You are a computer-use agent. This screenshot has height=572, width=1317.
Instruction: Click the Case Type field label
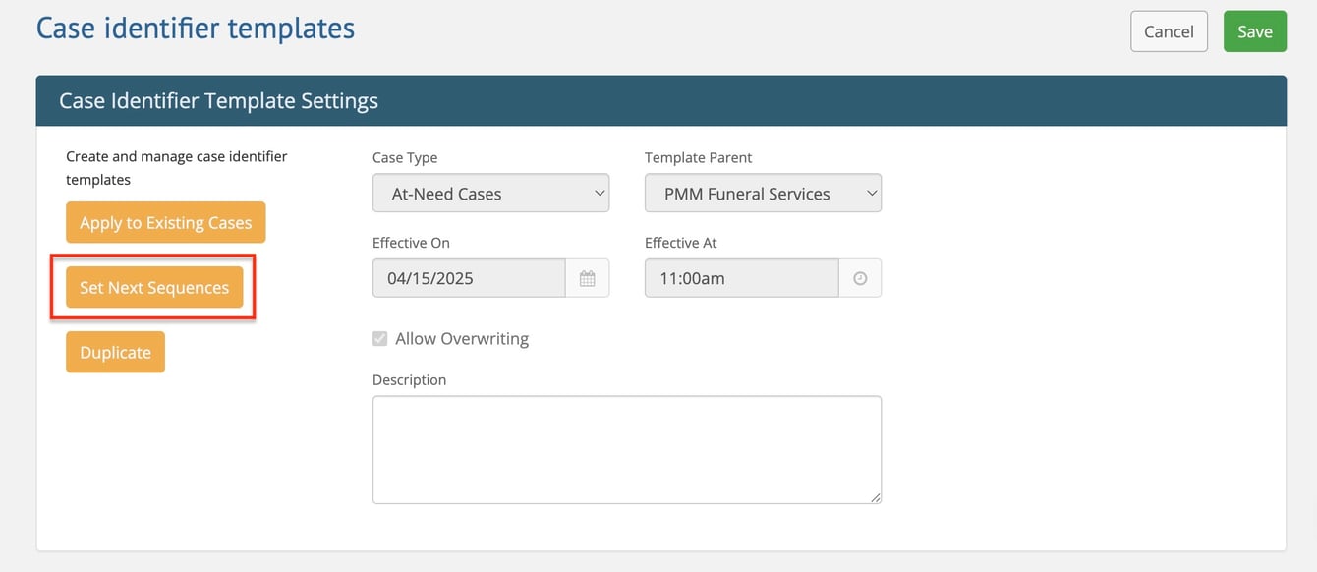pyautogui.click(x=405, y=158)
